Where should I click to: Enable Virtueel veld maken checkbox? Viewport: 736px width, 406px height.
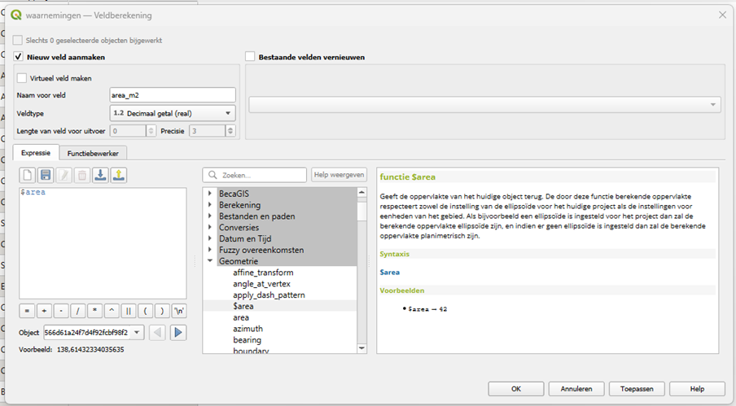(x=22, y=78)
